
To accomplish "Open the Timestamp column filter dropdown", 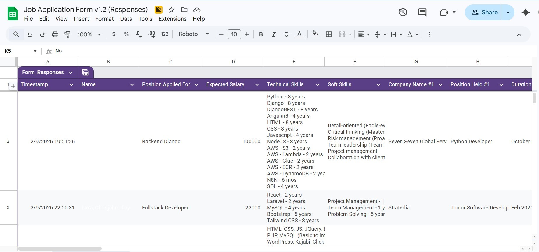I will pos(71,85).
